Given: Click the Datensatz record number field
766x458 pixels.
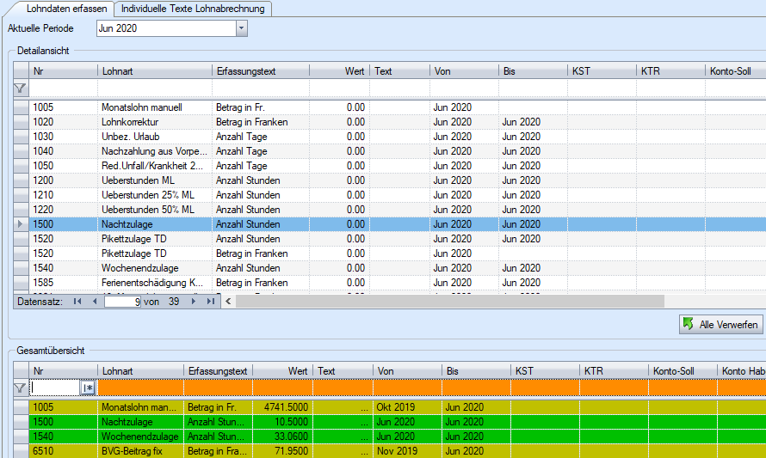Looking at the screenshot, I should point(122,302).
